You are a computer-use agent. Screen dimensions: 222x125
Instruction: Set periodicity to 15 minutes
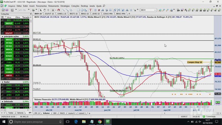point(197,10)
